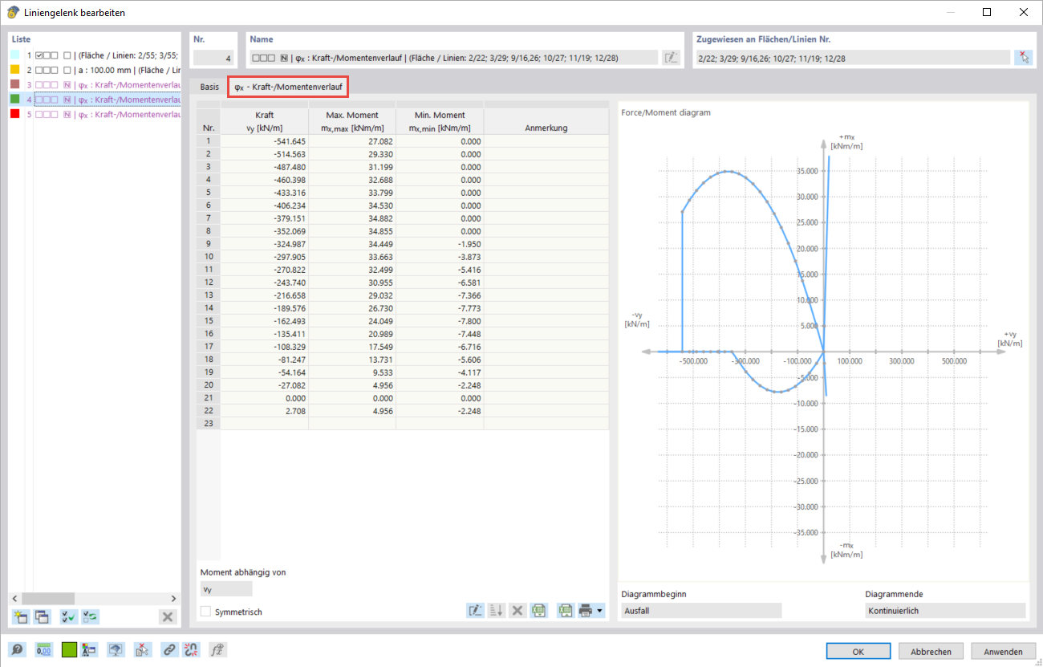Click the large green color square at bottom
This screenshot has width=1043, height=667.
coord(69,650)
